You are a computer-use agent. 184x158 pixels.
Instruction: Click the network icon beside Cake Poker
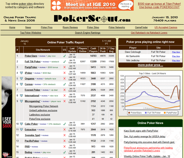pos(21,124)
